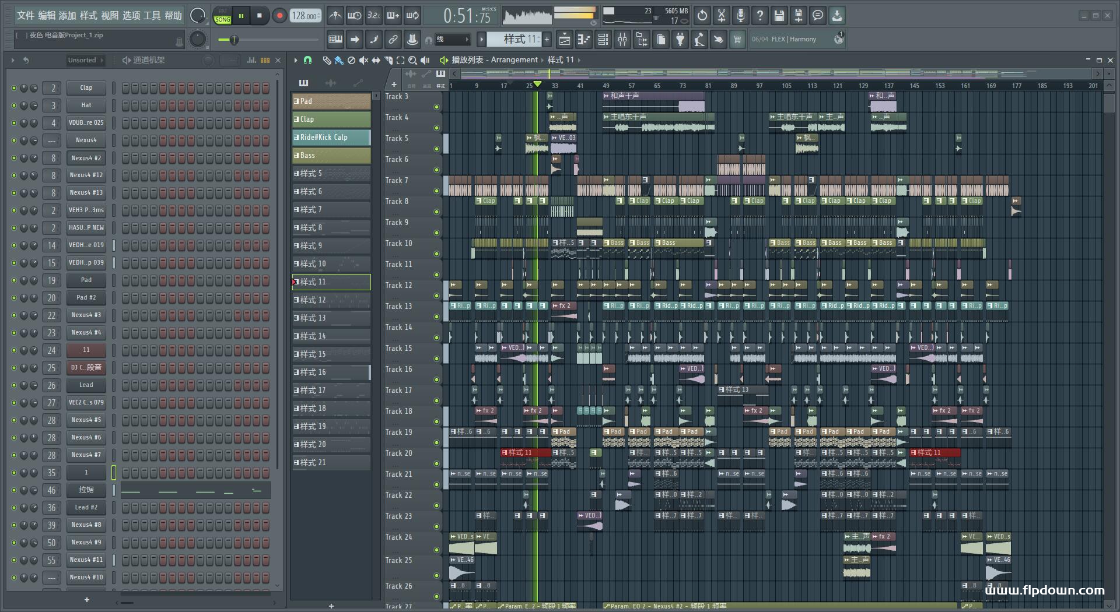Click the step editing arrow icon

pos(355,40)
